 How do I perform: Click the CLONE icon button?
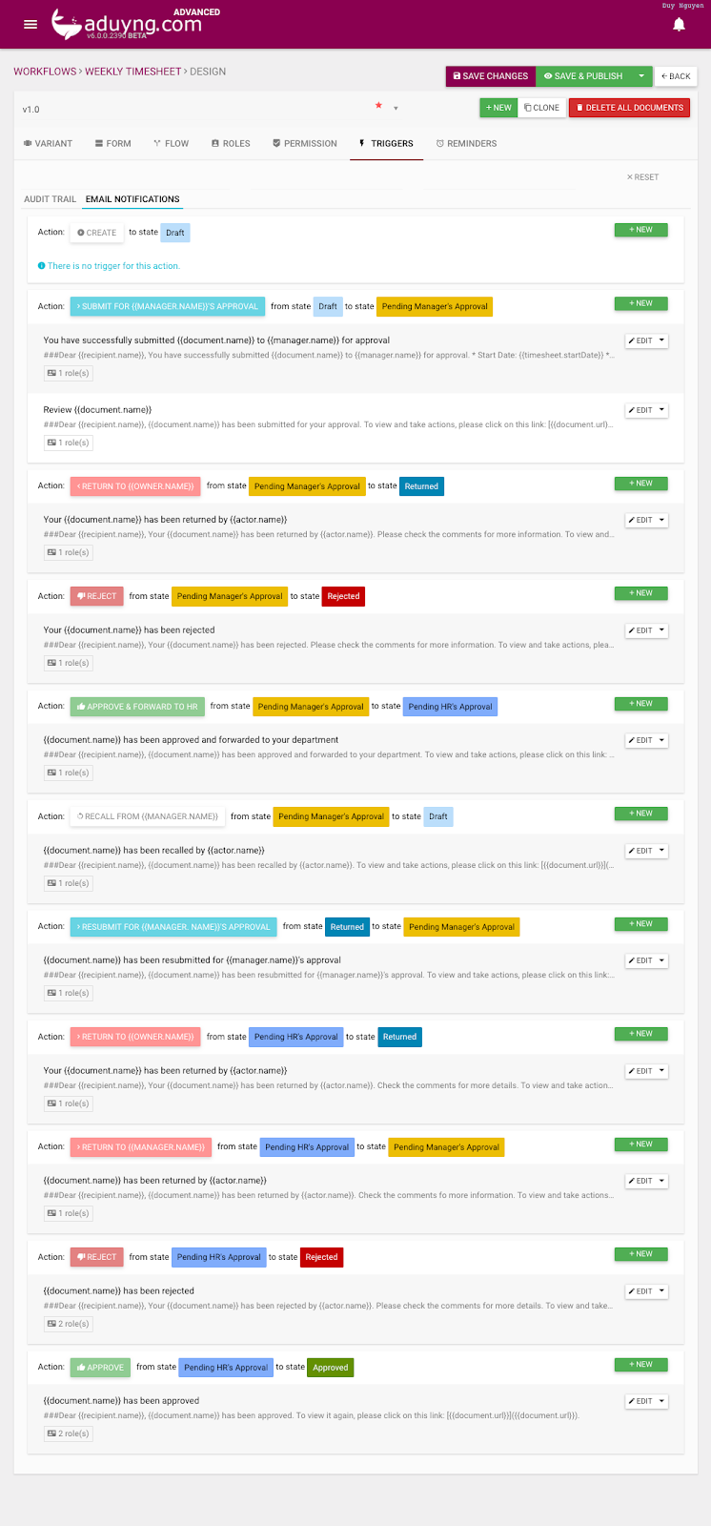point(528,108)
